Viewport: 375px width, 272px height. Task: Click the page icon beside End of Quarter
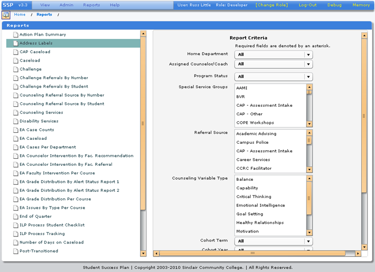[15, 216]
